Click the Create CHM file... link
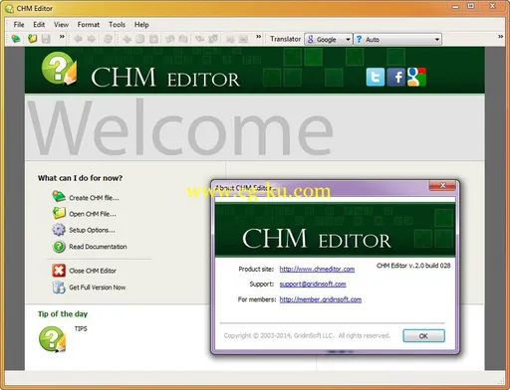The image size is (510, 390). (x=94, y=198)
